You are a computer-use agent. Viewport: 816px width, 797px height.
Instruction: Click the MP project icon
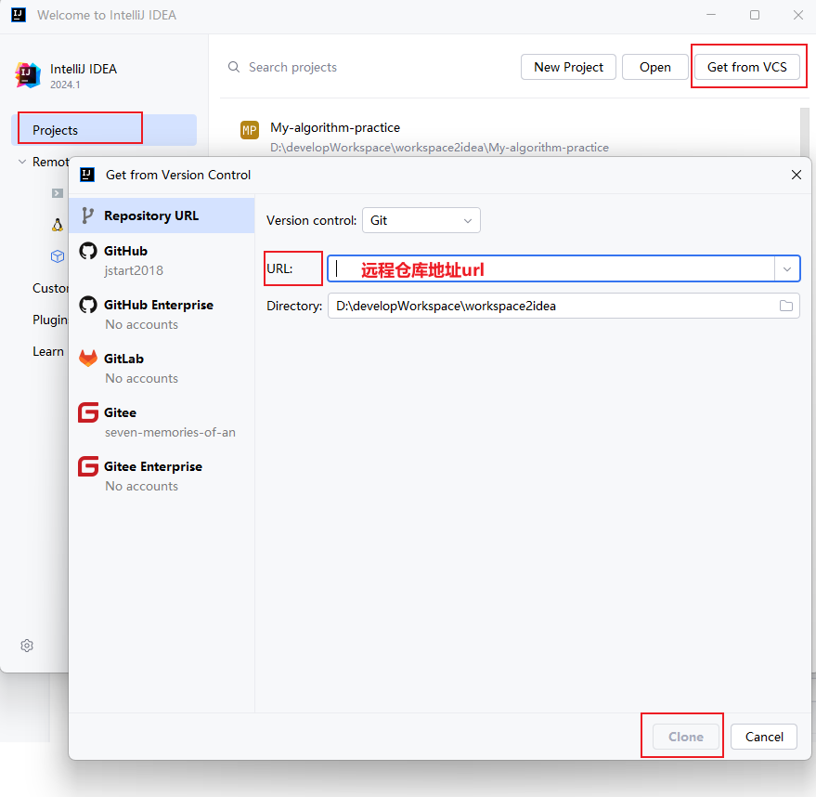pos(250,130)
